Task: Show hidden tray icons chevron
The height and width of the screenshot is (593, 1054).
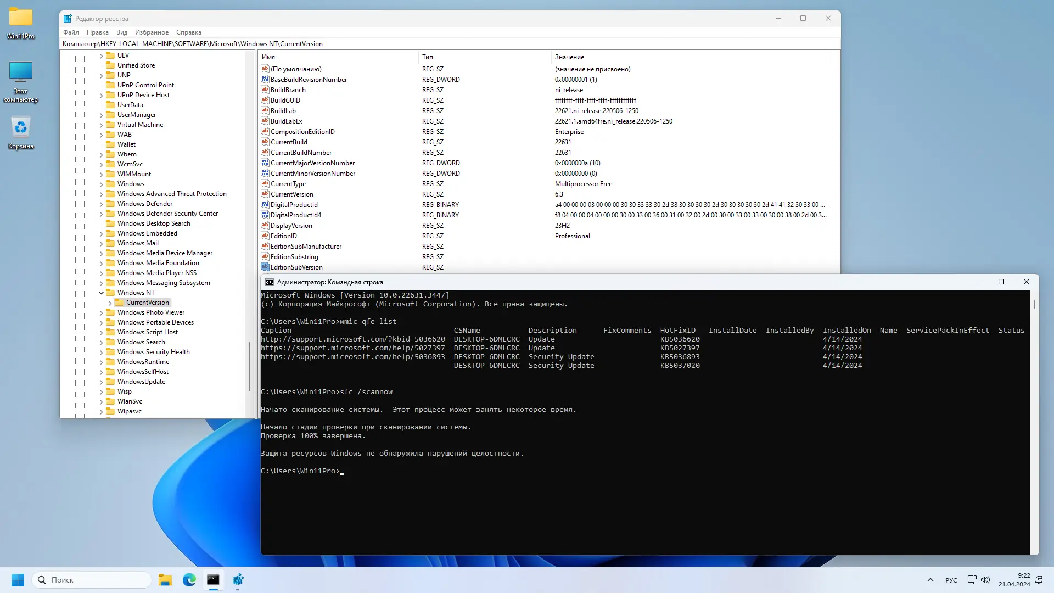Action: tap(930, 580)
